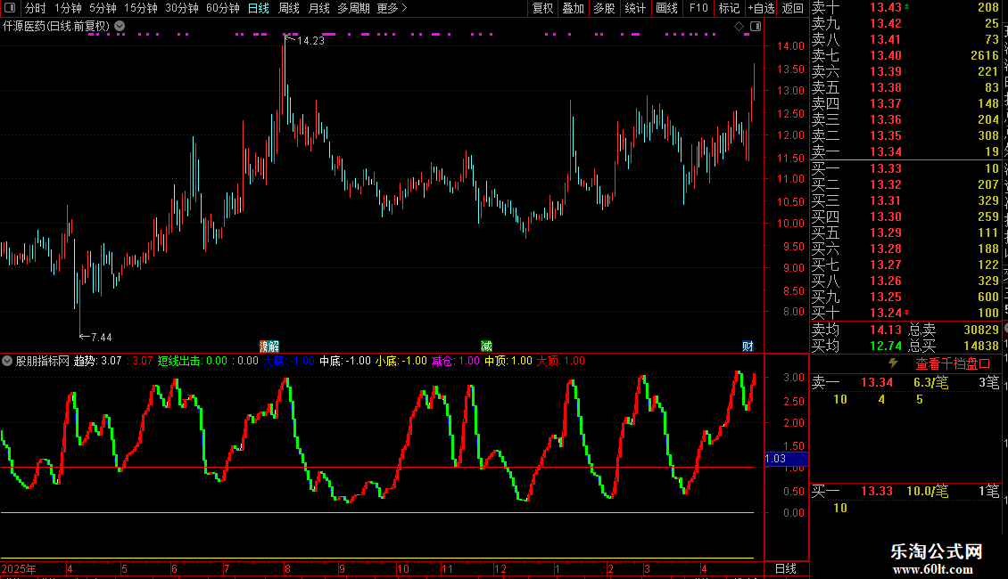Click 总卖 volume 30829
This screenshot has height=579, width=1008.
(x=981, y=330)
